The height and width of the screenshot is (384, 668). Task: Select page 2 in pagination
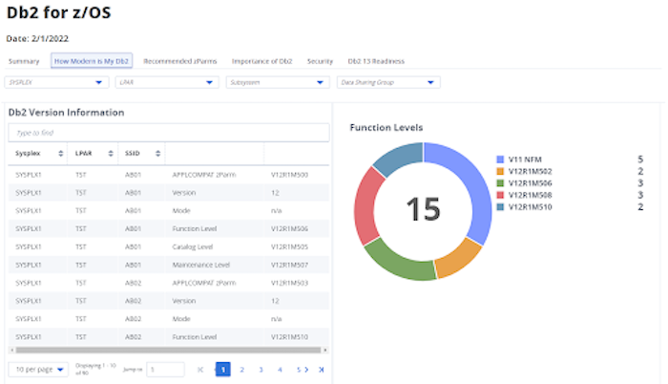click(x=241, y=369)
